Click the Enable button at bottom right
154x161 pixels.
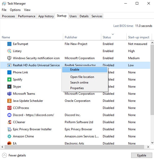coord(142,155)
